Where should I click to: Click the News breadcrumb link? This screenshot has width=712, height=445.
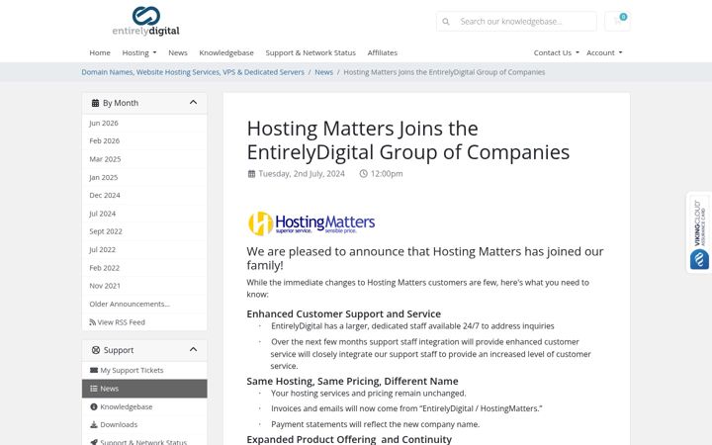[323, 72]
